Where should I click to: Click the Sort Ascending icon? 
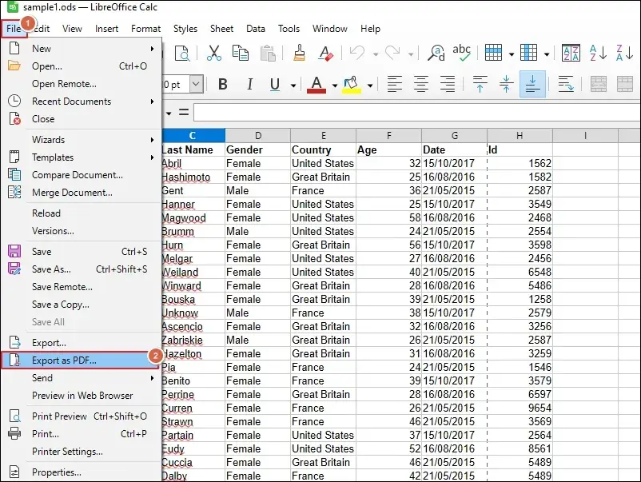[598, 53]
